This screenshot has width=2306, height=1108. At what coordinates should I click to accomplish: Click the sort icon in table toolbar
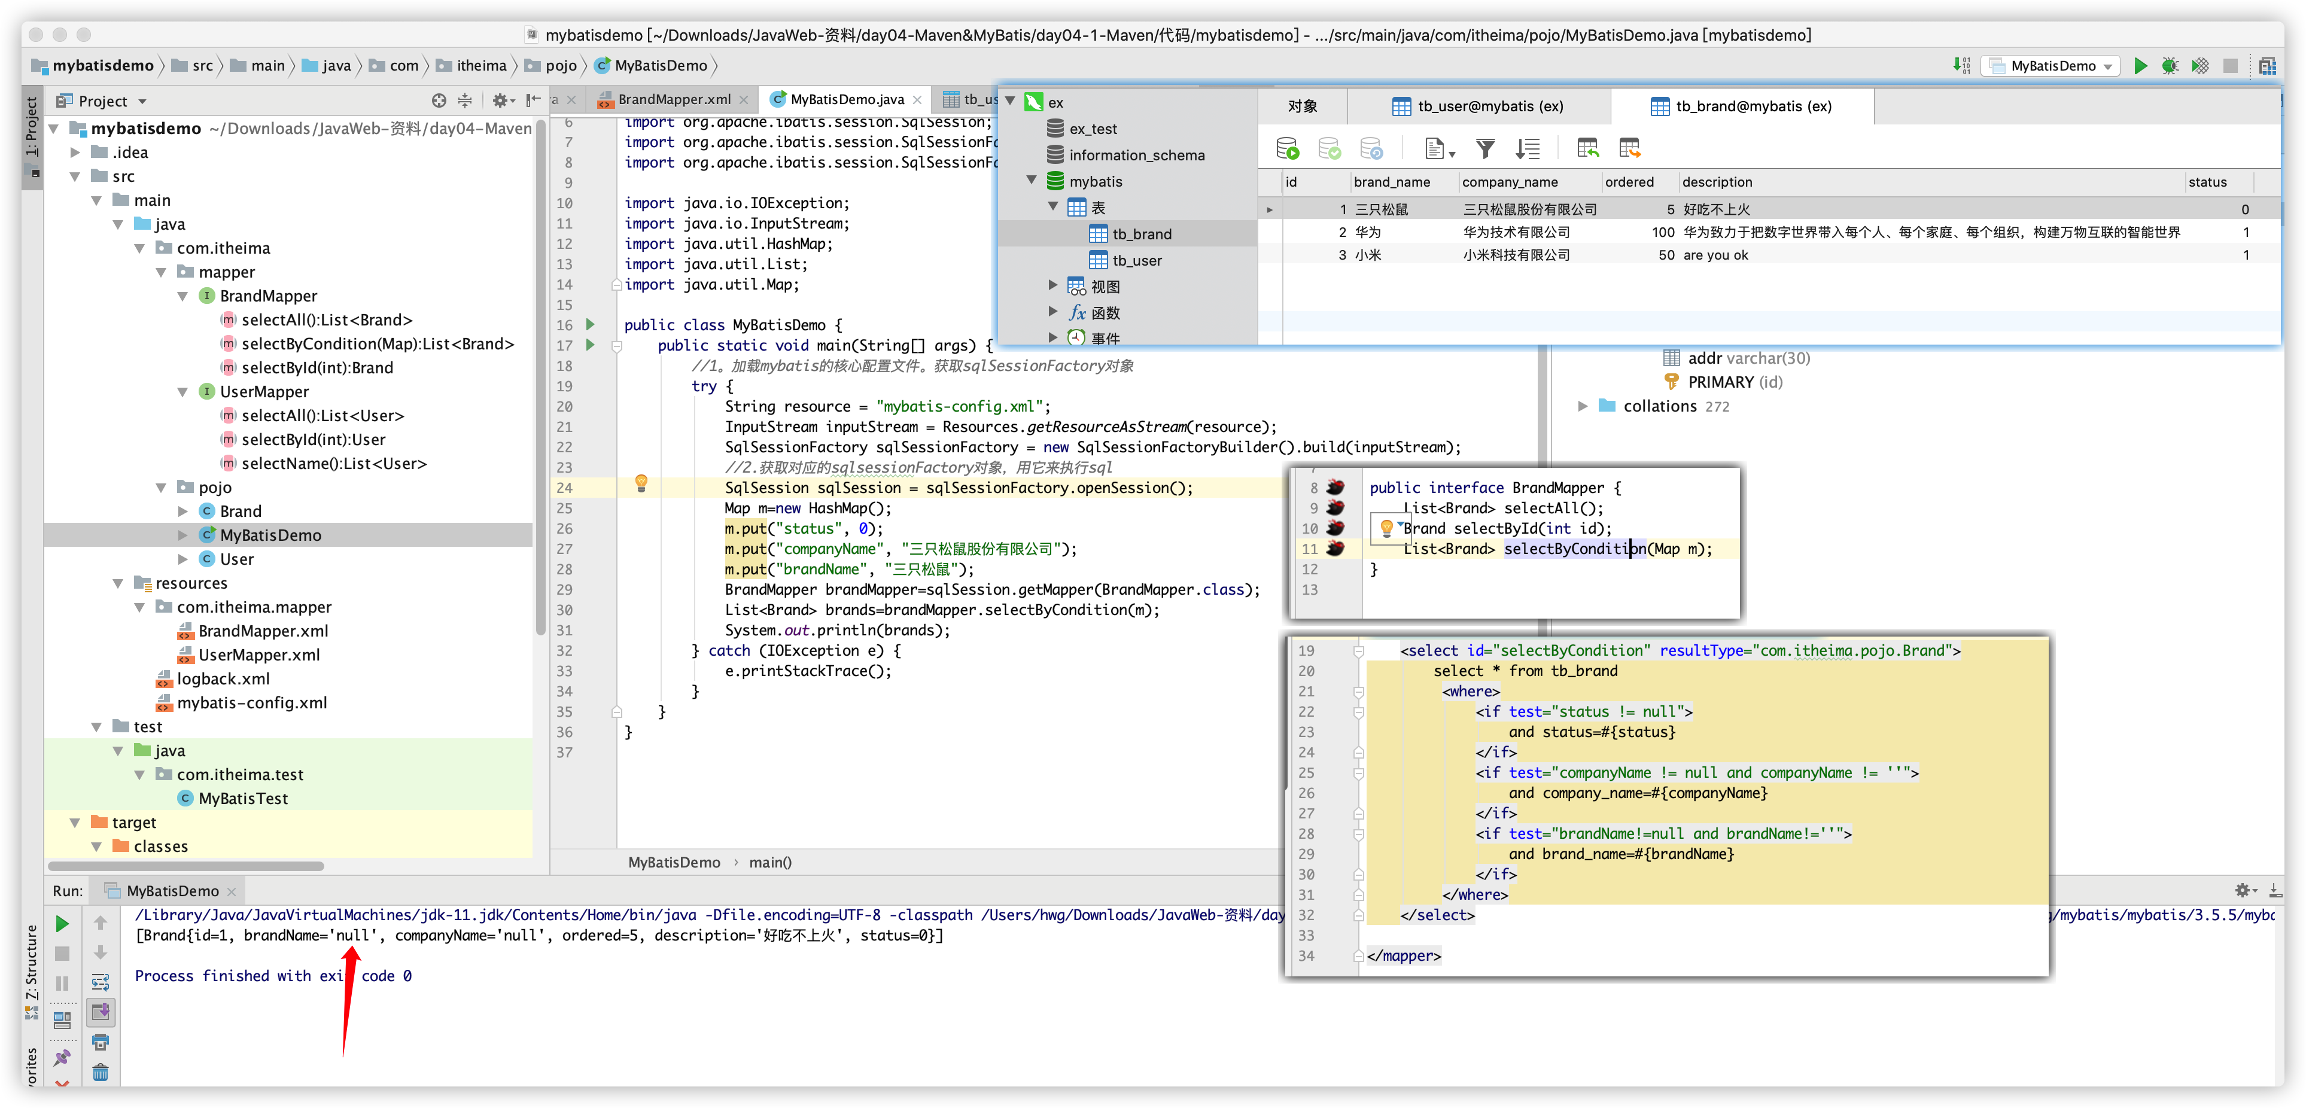pyautogui.click(x=1527, y=148)
